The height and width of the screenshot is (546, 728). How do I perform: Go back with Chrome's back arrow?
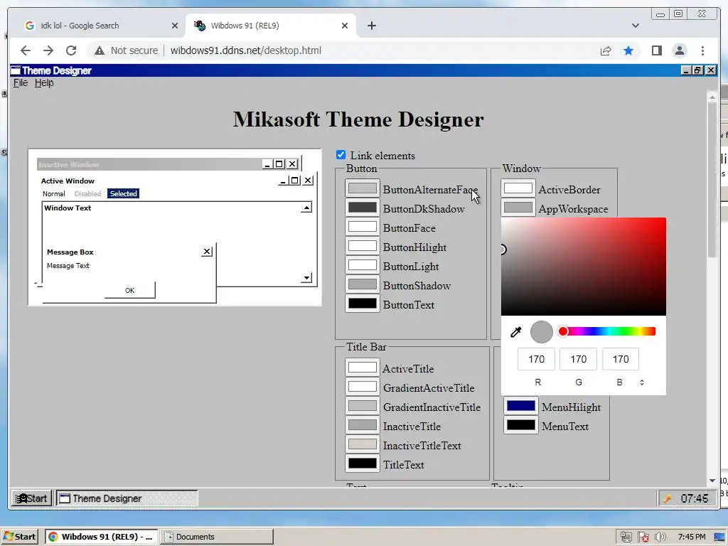click(26, 50)
